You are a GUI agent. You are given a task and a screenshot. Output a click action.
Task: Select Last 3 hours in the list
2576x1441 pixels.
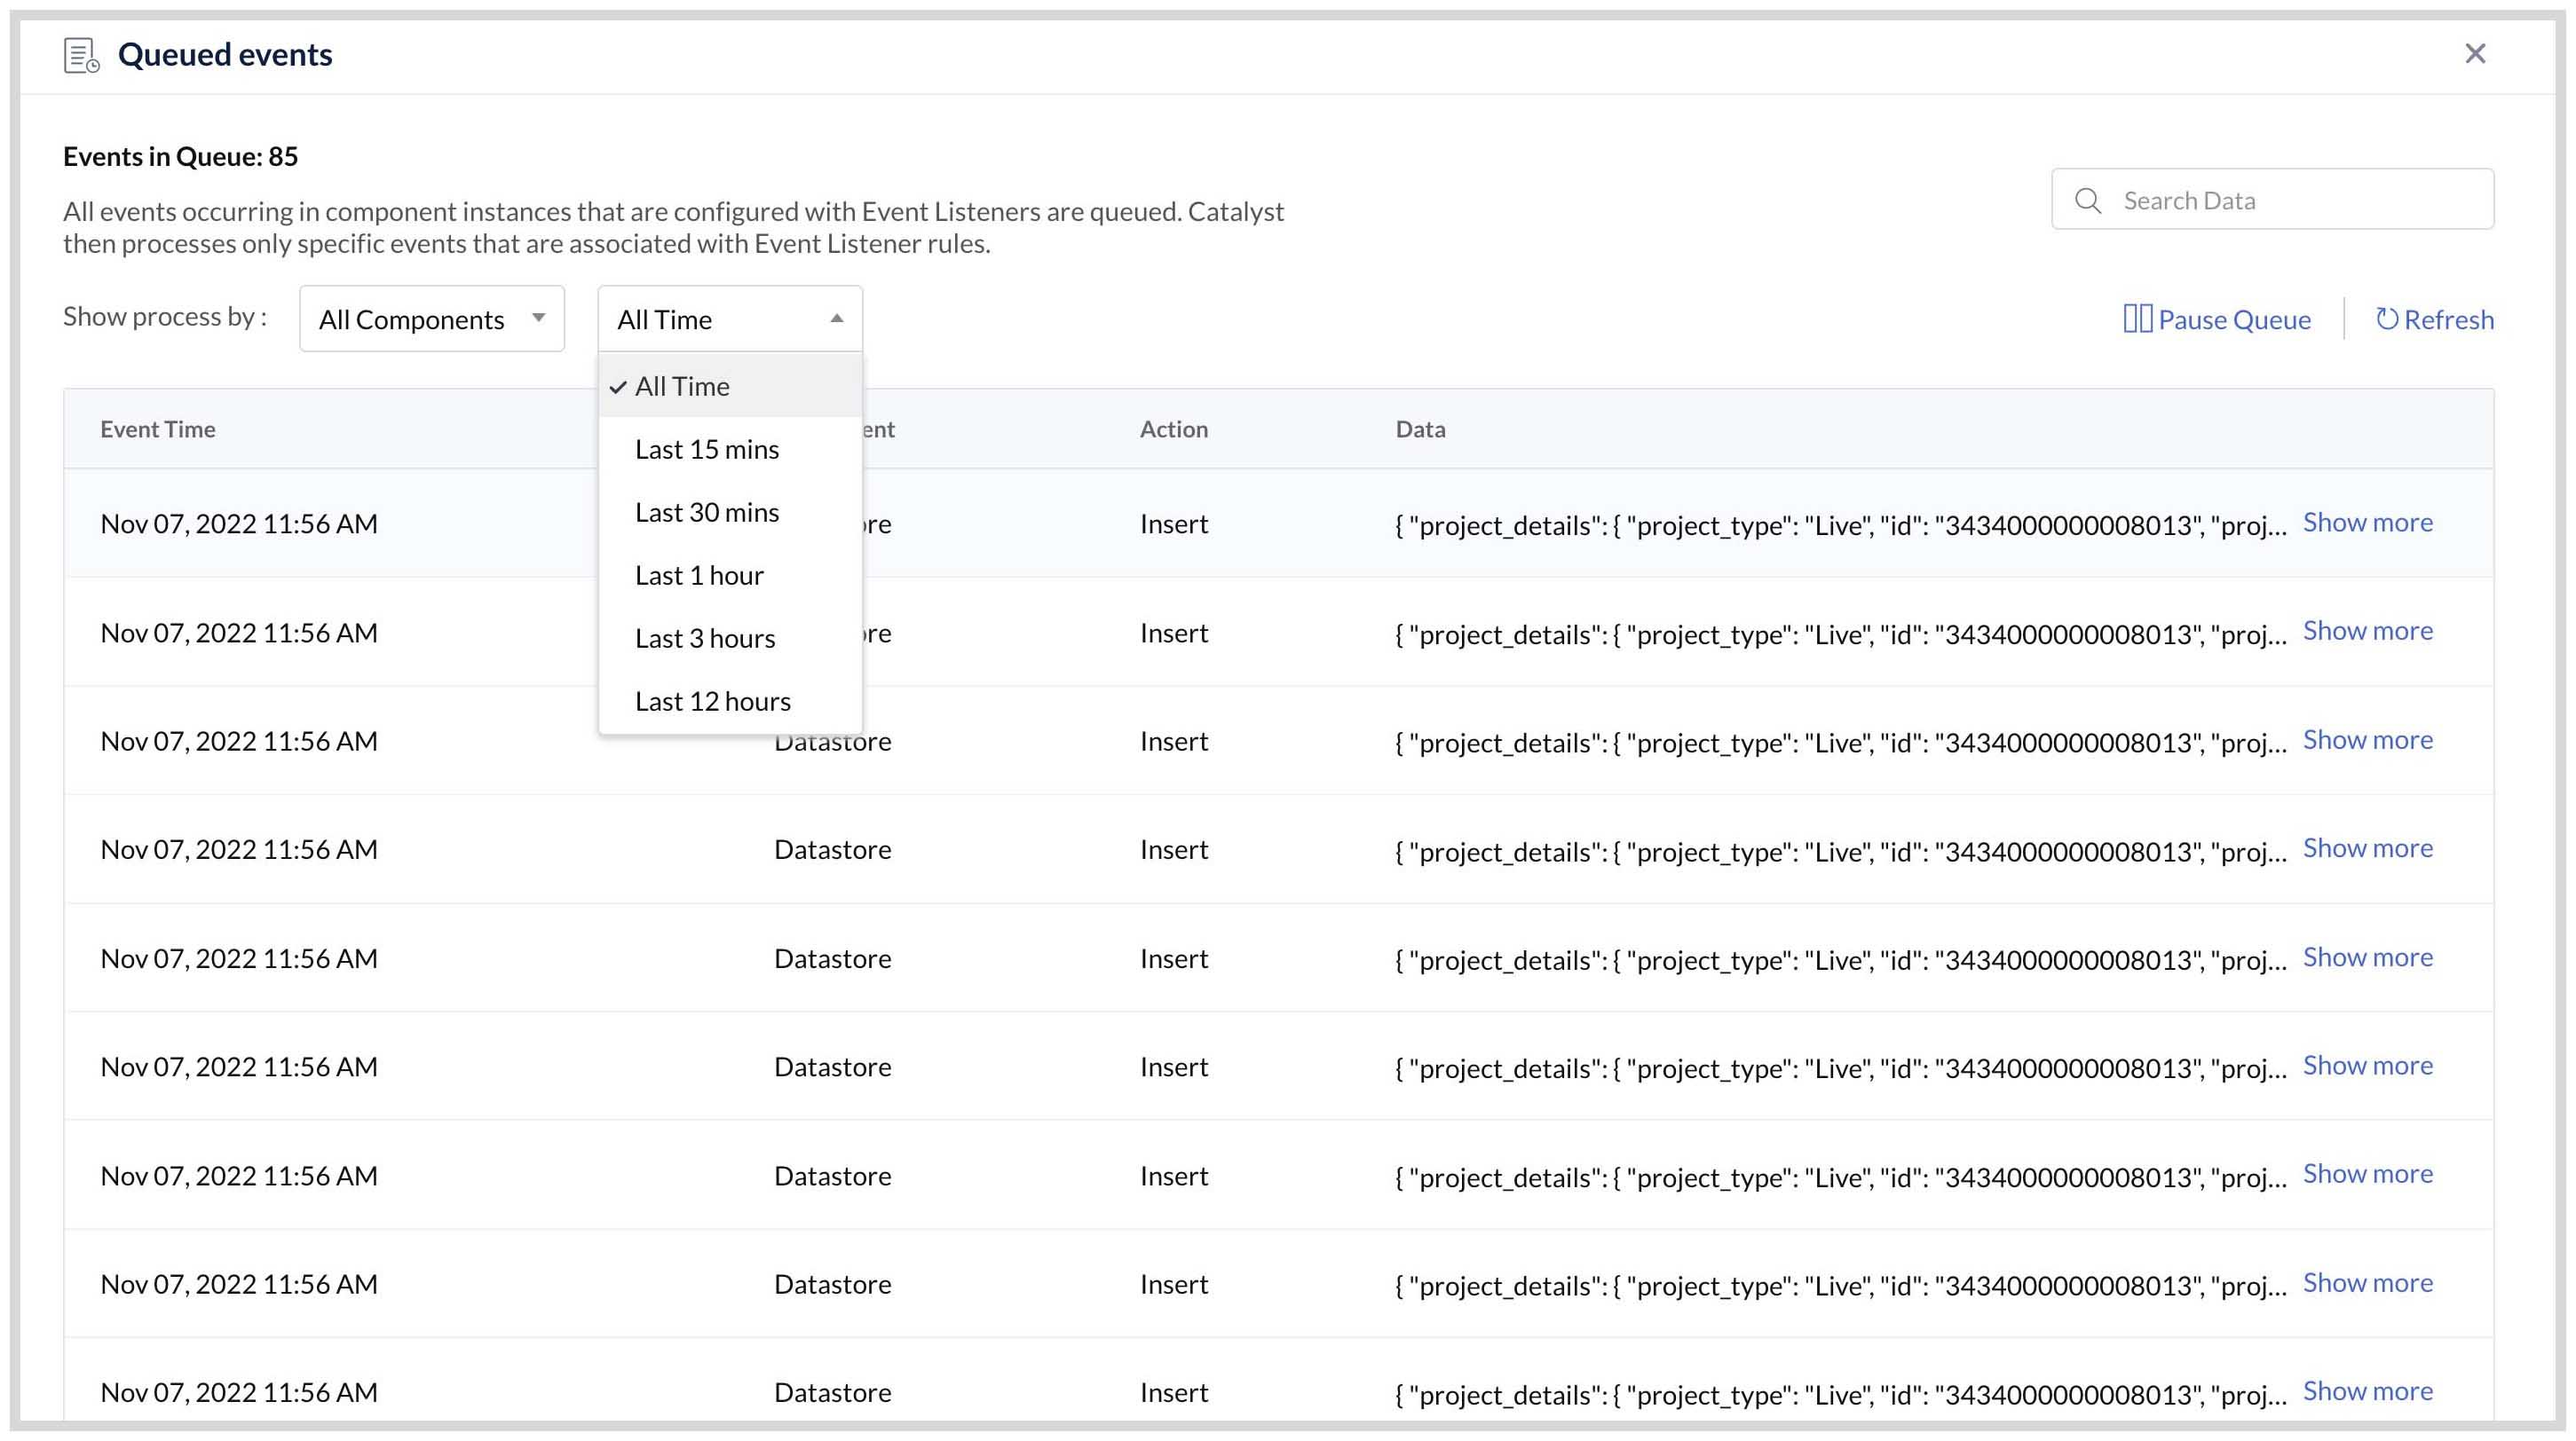click(x=705, y=636)
